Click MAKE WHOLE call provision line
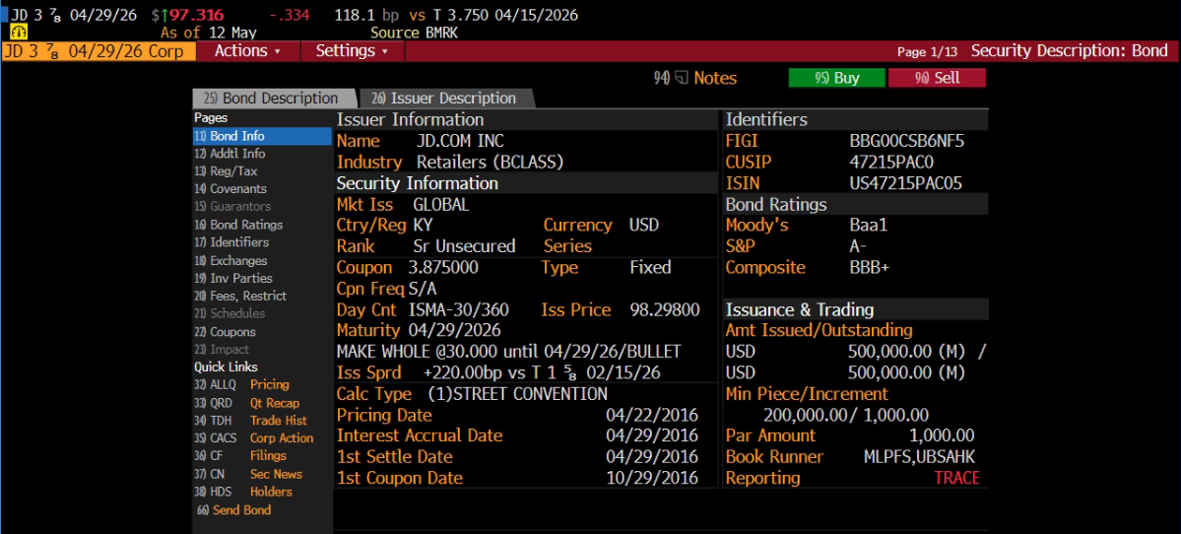 508,352
